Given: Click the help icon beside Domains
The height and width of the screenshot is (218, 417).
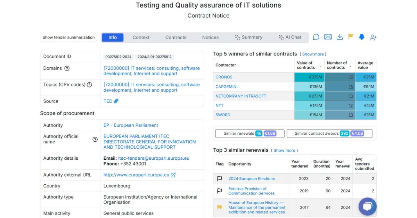Looking at the screenshot, I should (x=67, y=68).
